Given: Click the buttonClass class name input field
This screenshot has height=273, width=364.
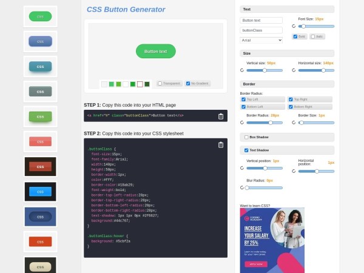Looking at the screenshot, I should click(261, 30).
